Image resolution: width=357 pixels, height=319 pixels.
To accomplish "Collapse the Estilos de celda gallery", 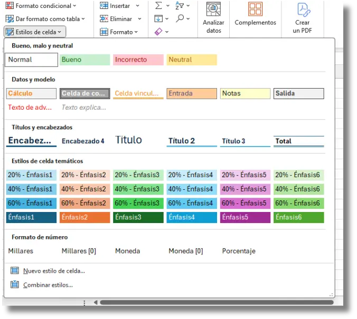I will 35,32.
